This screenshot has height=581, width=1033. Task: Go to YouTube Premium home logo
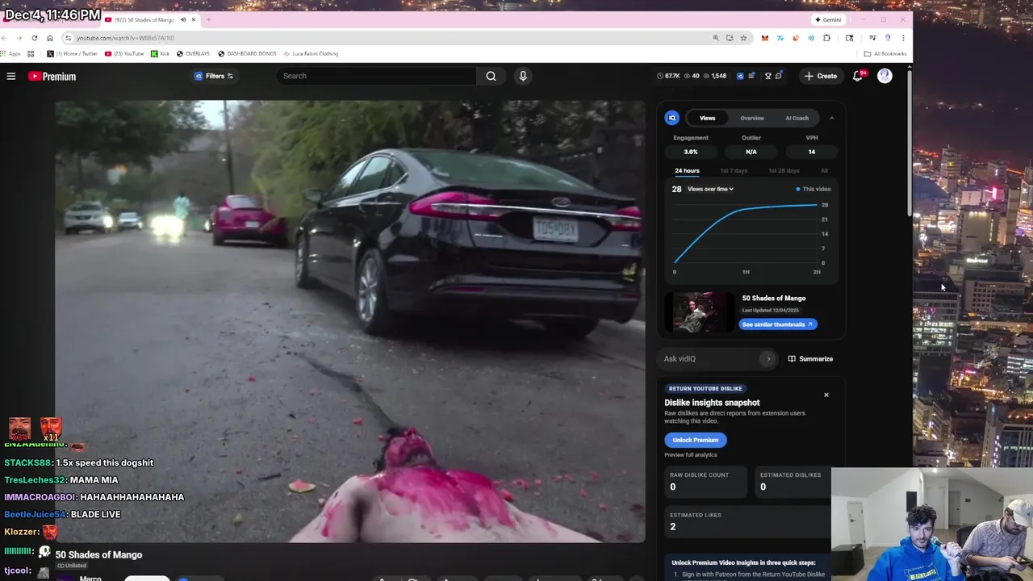point(52,76)
